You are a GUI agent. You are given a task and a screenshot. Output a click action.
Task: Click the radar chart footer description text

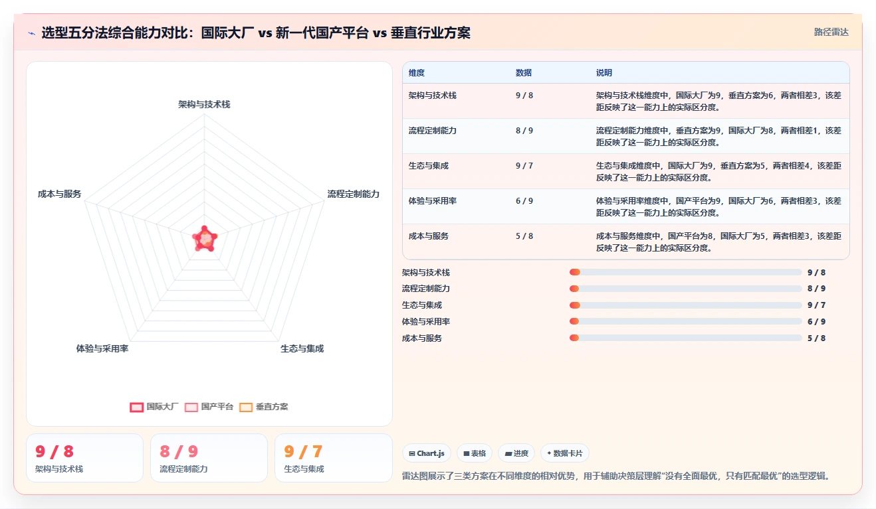tap(616, 476)
